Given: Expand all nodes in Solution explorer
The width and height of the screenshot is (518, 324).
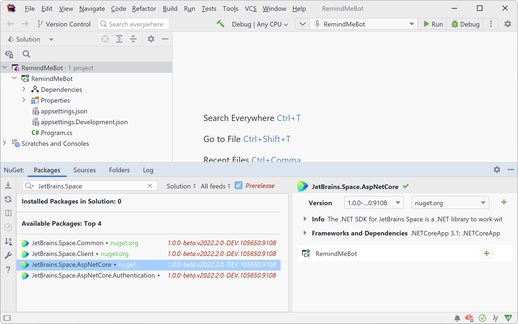Looking at the screenshot, I should pyautogui.click(x=119, y=39).
